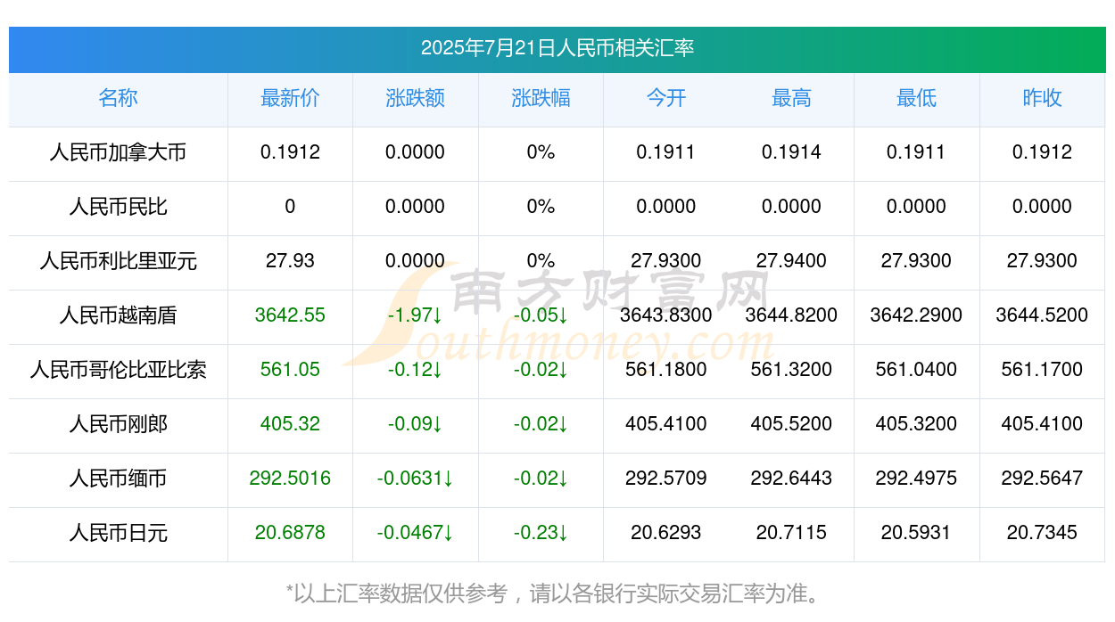Click green price '405.32' for 刚郎

[290, 424]
